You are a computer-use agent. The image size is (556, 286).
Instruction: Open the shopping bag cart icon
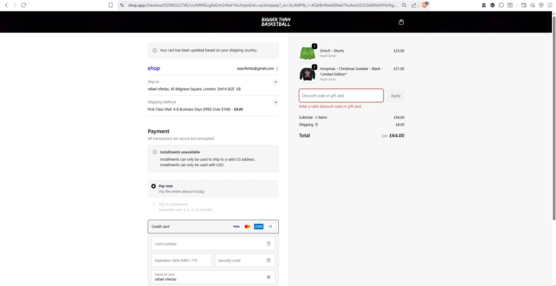tap(401, 22)
